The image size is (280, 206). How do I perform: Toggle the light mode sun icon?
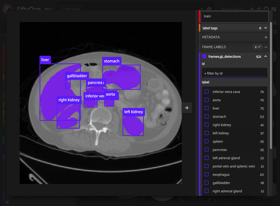tap(252, 9)
